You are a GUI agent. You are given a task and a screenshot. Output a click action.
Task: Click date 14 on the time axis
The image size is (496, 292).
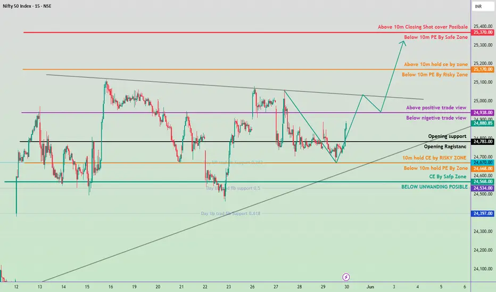point(63,287)
